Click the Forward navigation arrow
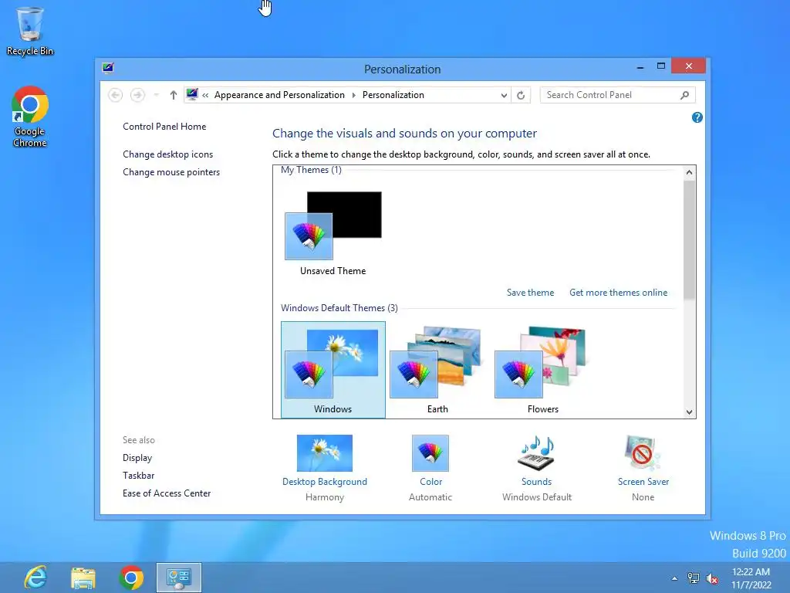790x593 pixels. tap(137, 95)
